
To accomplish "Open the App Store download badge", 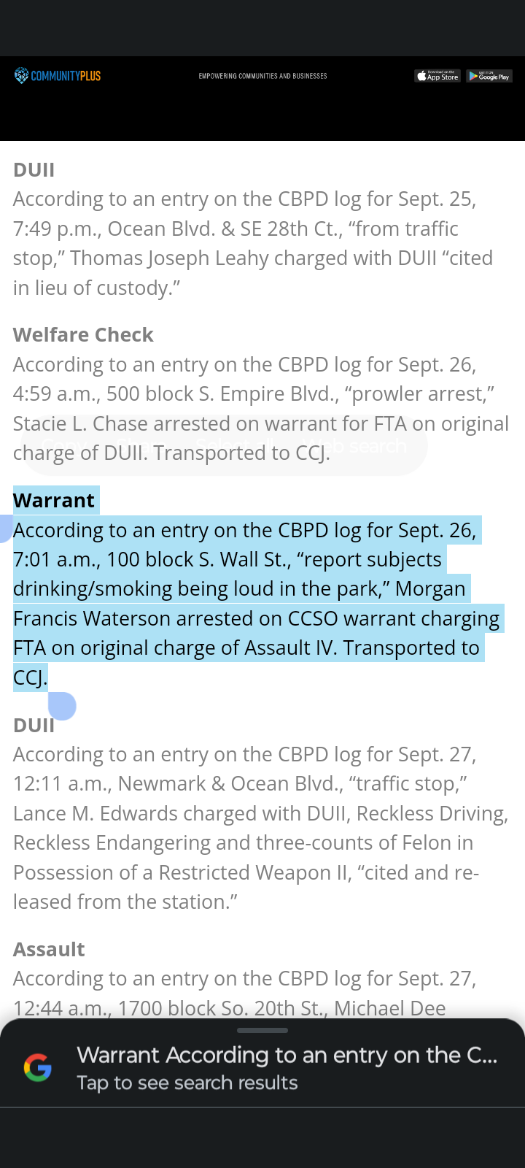I will (x=437, y=76).
